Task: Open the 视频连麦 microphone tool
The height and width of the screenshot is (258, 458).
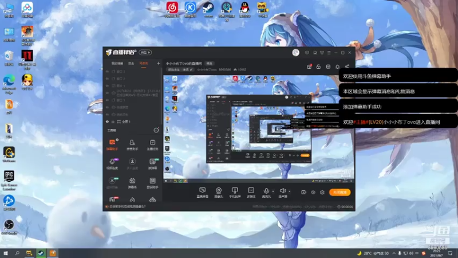Action: pos(112,164)
